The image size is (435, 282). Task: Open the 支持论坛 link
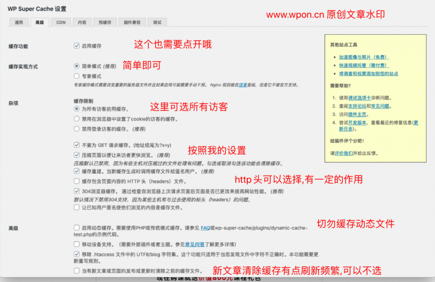click(x=357, y=106)
